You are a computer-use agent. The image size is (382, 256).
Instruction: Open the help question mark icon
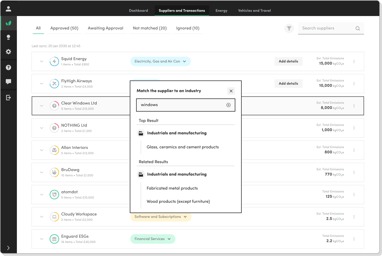pos(8,68)
